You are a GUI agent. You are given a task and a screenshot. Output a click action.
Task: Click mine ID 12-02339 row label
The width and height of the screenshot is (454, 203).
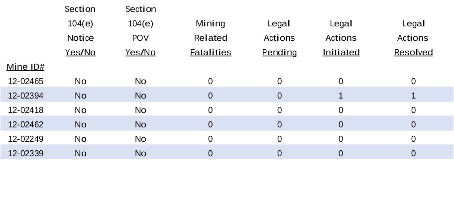(26, 153)
